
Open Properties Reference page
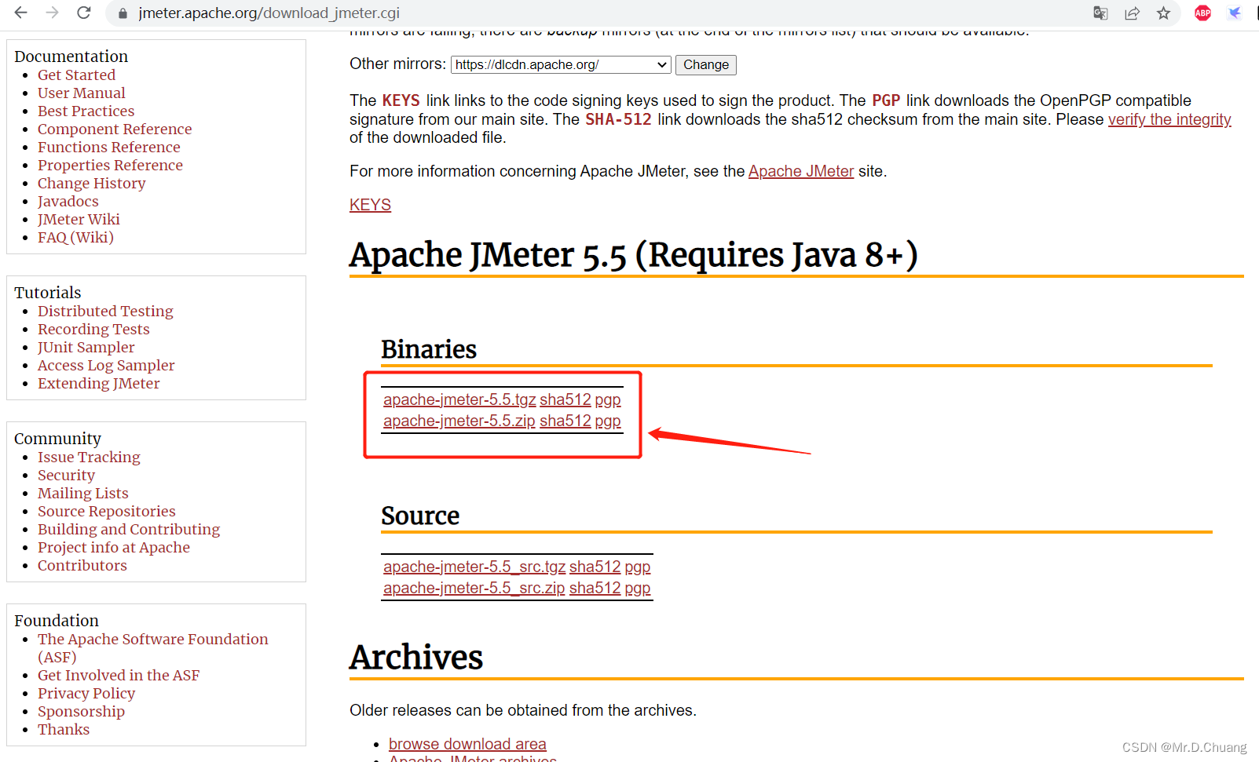[x=110, y=165]
